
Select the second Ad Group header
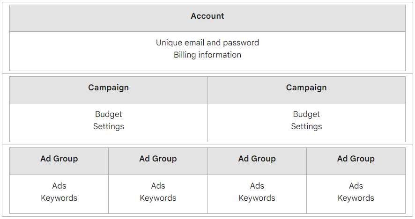point(158,159)
